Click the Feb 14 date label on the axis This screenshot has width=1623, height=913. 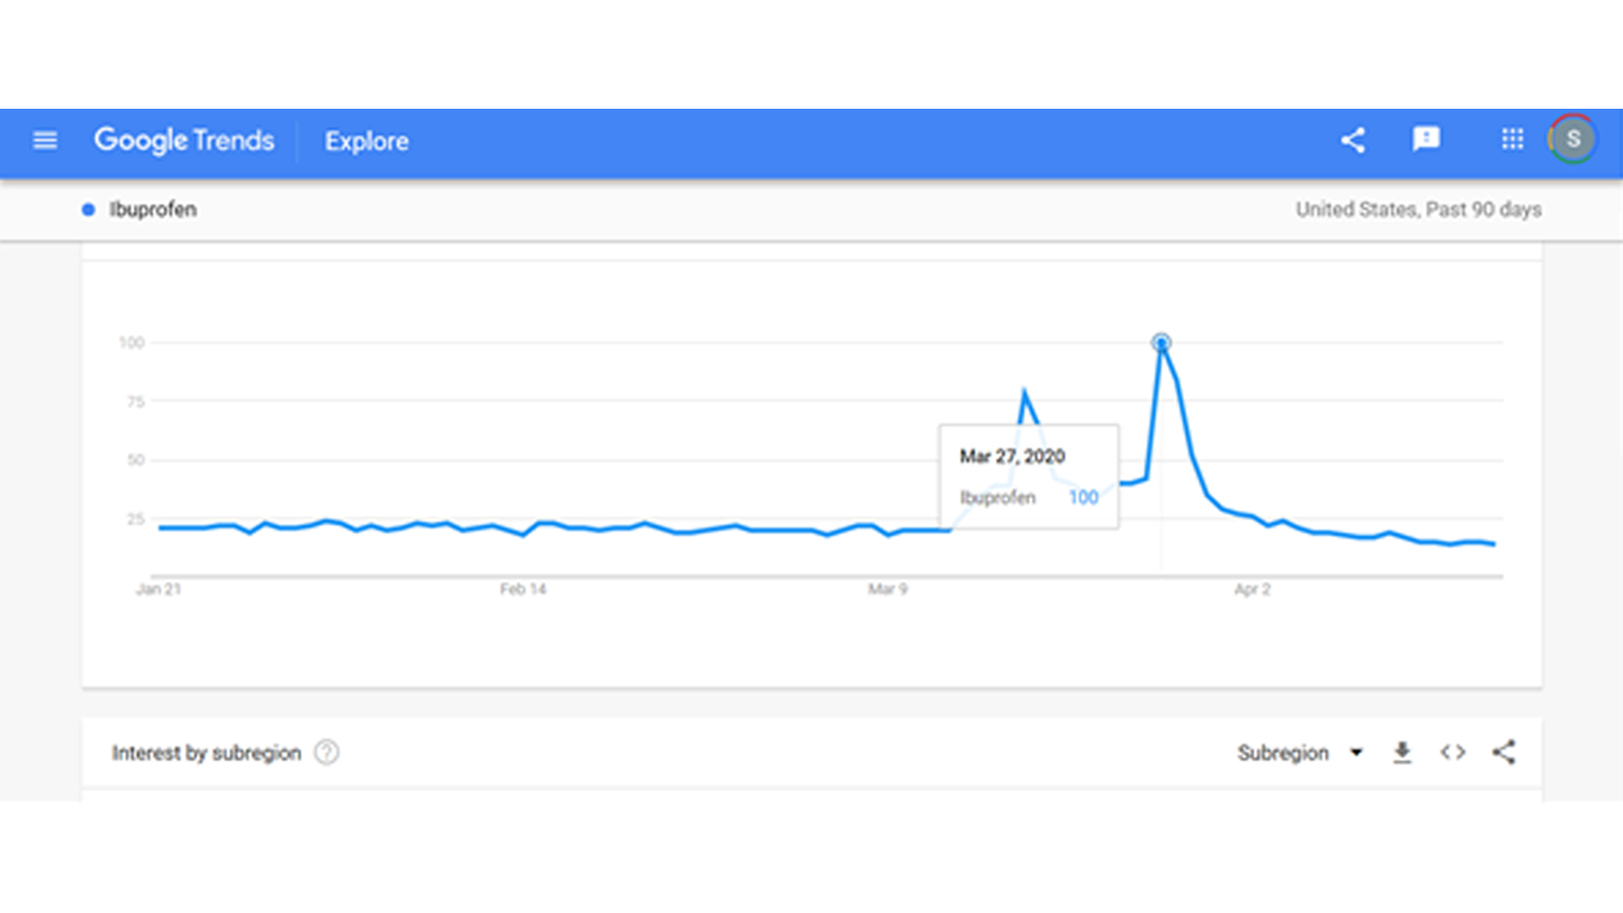point(523,589)
